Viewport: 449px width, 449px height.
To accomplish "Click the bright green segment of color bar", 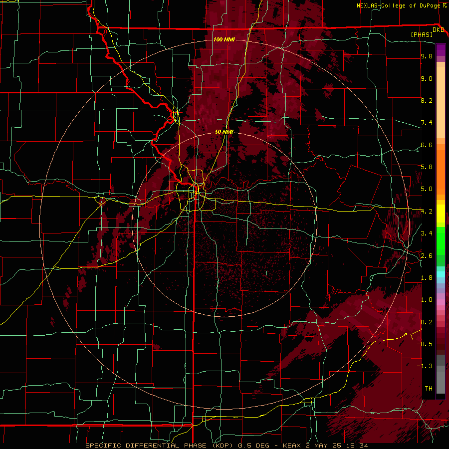I will [x=441, y=240].
